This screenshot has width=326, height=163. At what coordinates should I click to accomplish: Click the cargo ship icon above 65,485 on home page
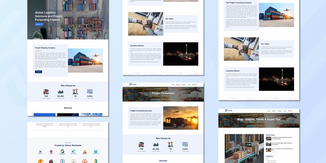pyautogui.click(x=61, y=92)
